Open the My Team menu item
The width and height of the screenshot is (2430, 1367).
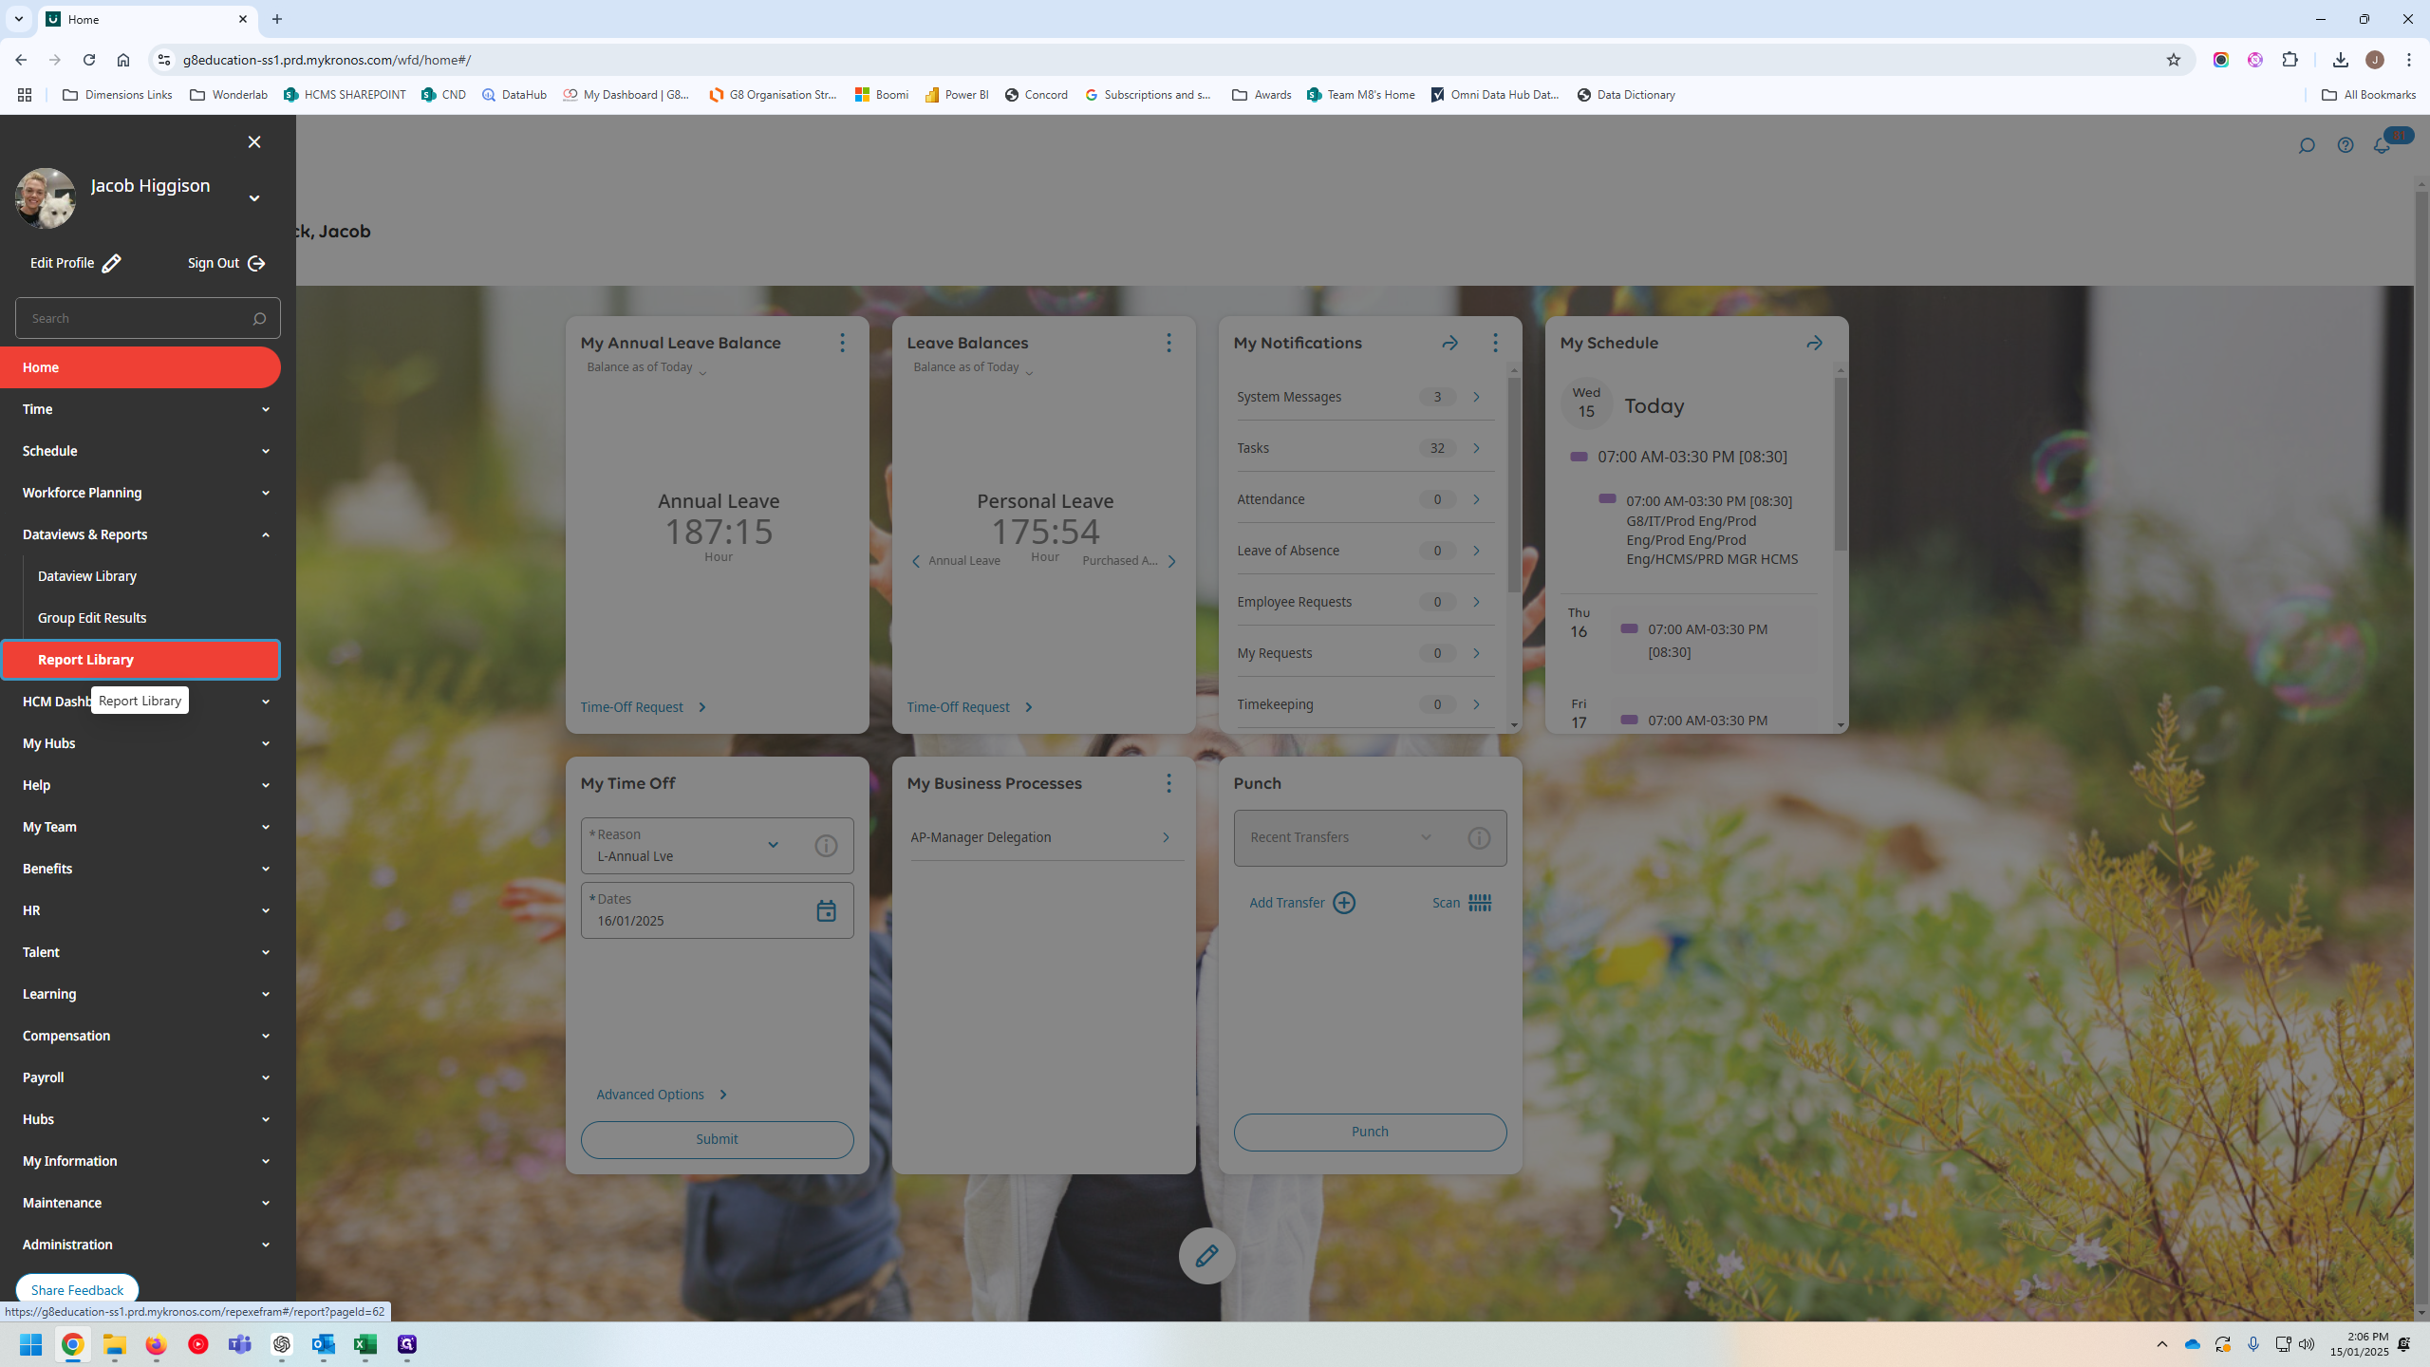pyautogui.click(x=140, y=827)
